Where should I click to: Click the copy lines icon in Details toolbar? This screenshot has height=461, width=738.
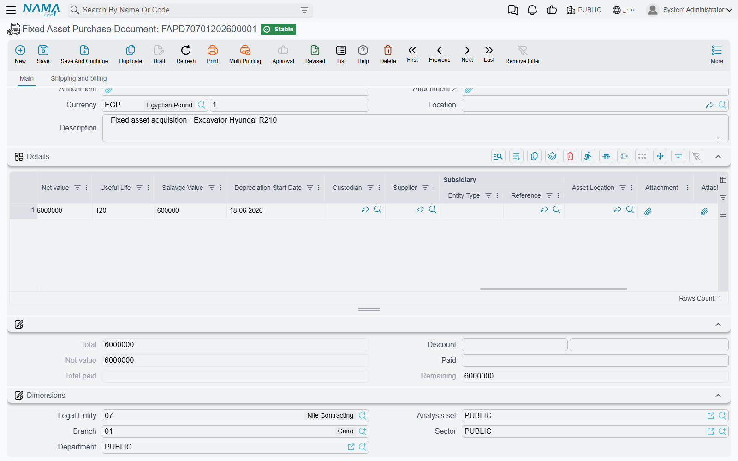[534, 156]
